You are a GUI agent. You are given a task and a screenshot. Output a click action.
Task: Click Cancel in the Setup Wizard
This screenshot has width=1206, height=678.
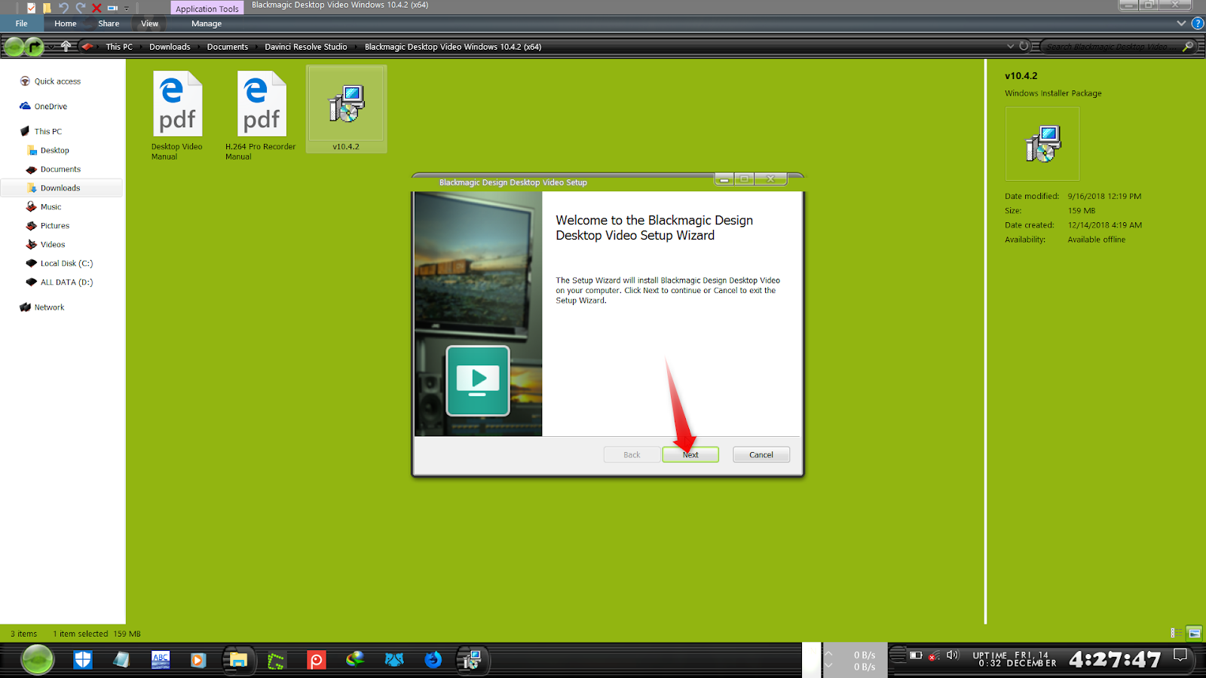coord(761,454)
